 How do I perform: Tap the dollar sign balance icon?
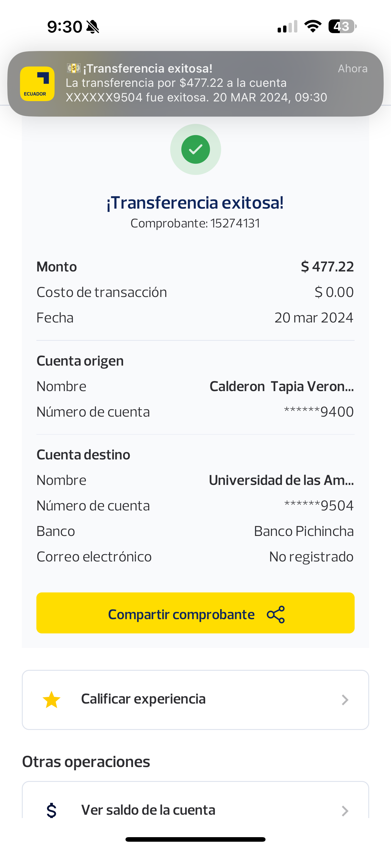(51, 810)
